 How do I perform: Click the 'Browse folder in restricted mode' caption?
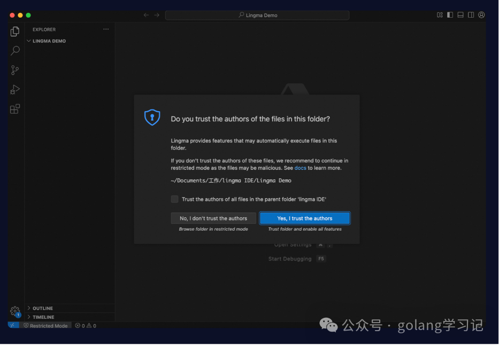213,229
